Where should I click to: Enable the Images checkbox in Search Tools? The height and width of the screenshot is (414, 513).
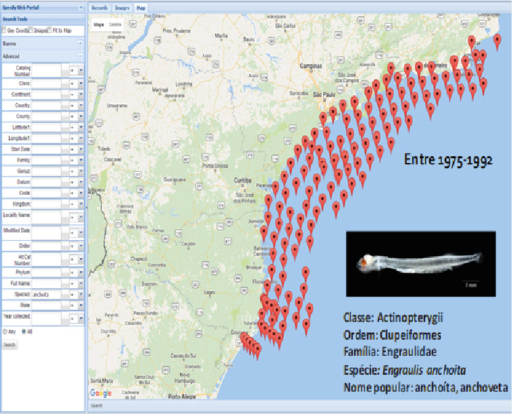click(31, 30)
